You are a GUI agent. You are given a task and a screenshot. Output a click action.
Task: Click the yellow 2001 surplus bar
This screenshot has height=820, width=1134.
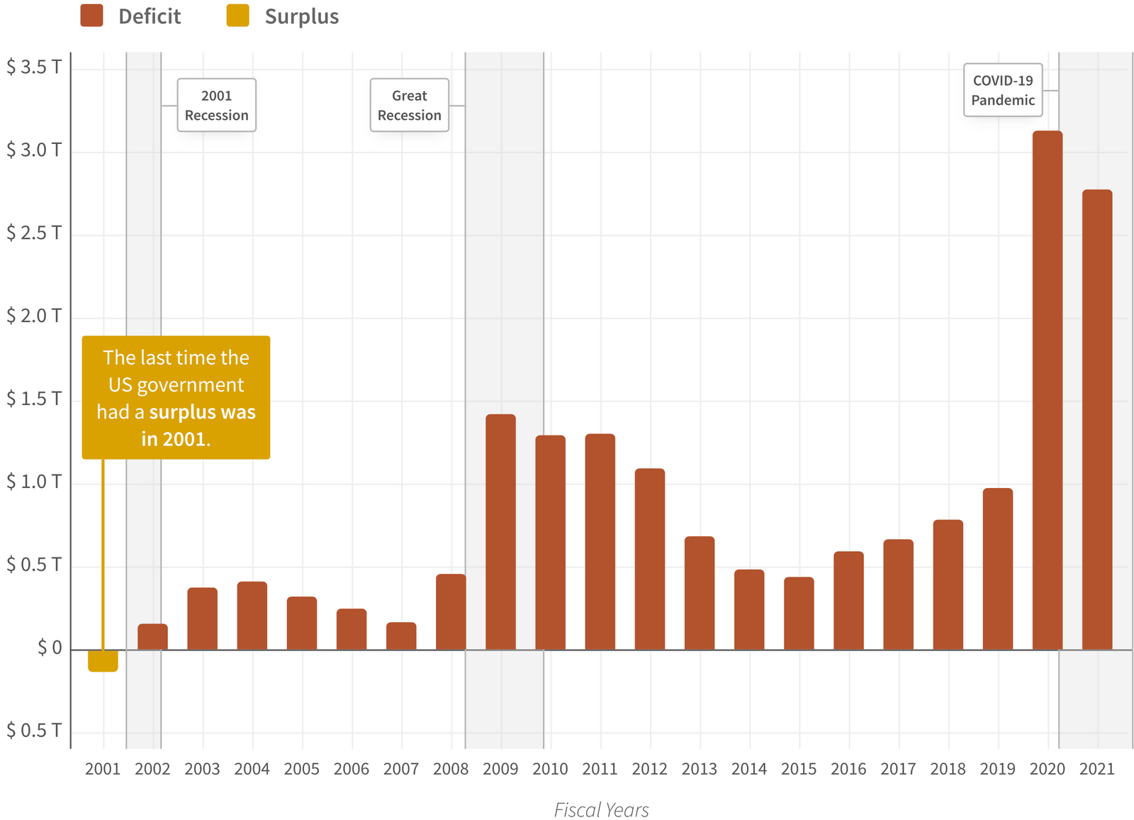click(x=103, y=660)
